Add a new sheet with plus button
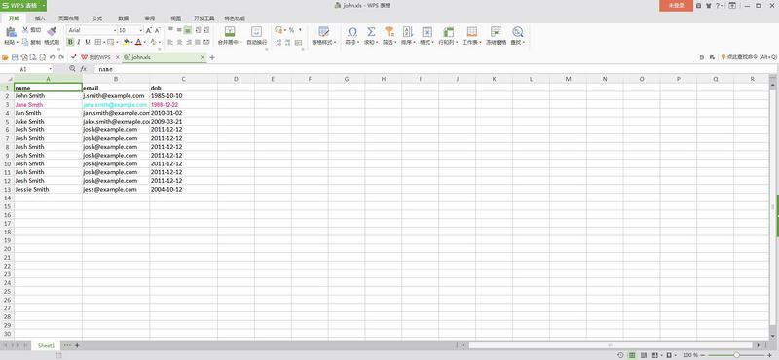This screenshot has width=779, height=360. point(77,345)
